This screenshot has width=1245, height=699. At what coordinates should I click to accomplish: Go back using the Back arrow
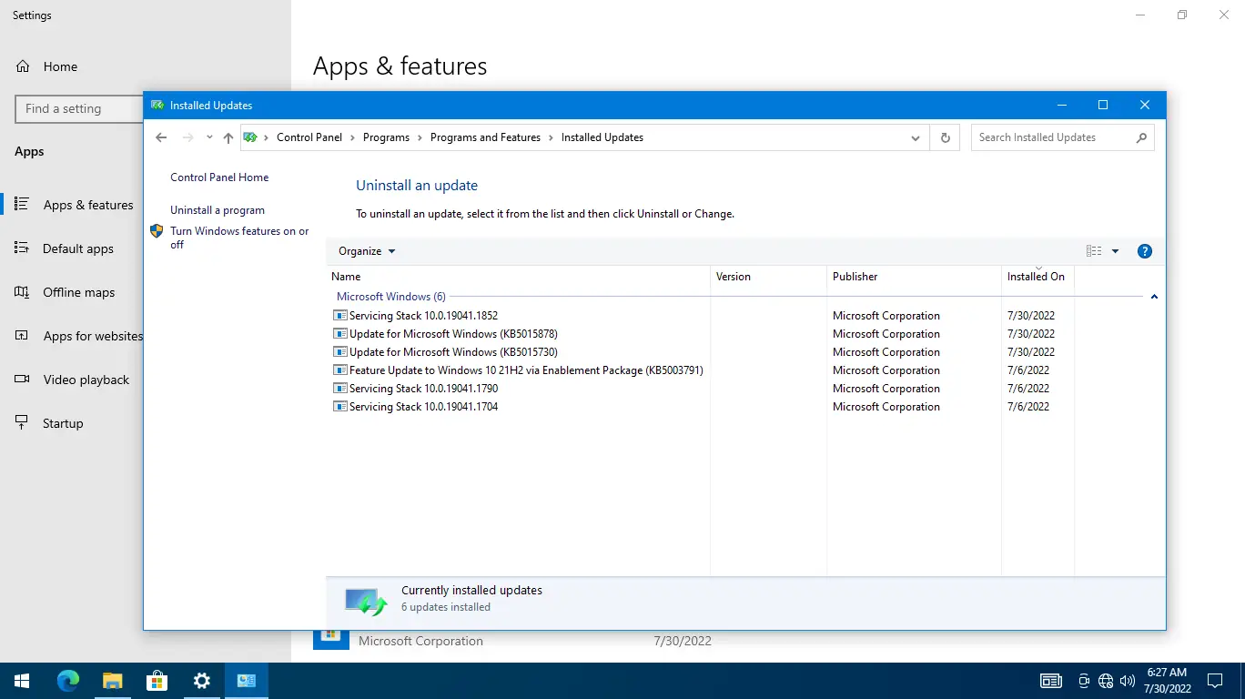161,137
